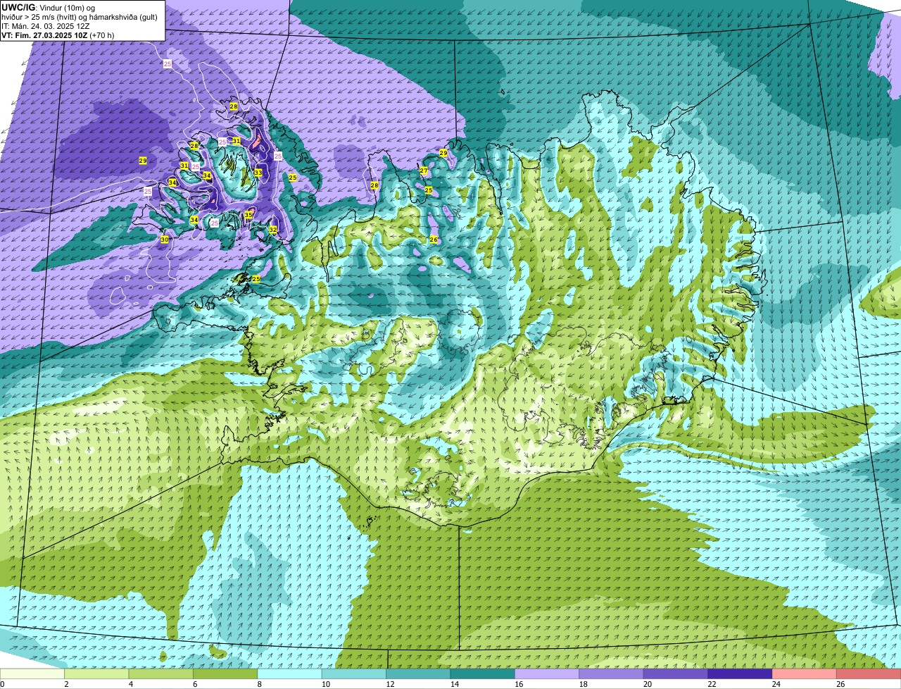Choose the 14–16 m/s dark teal legend swatch
Image resolution: width=901 pixels, height=689 pixels.
point(483,674)
